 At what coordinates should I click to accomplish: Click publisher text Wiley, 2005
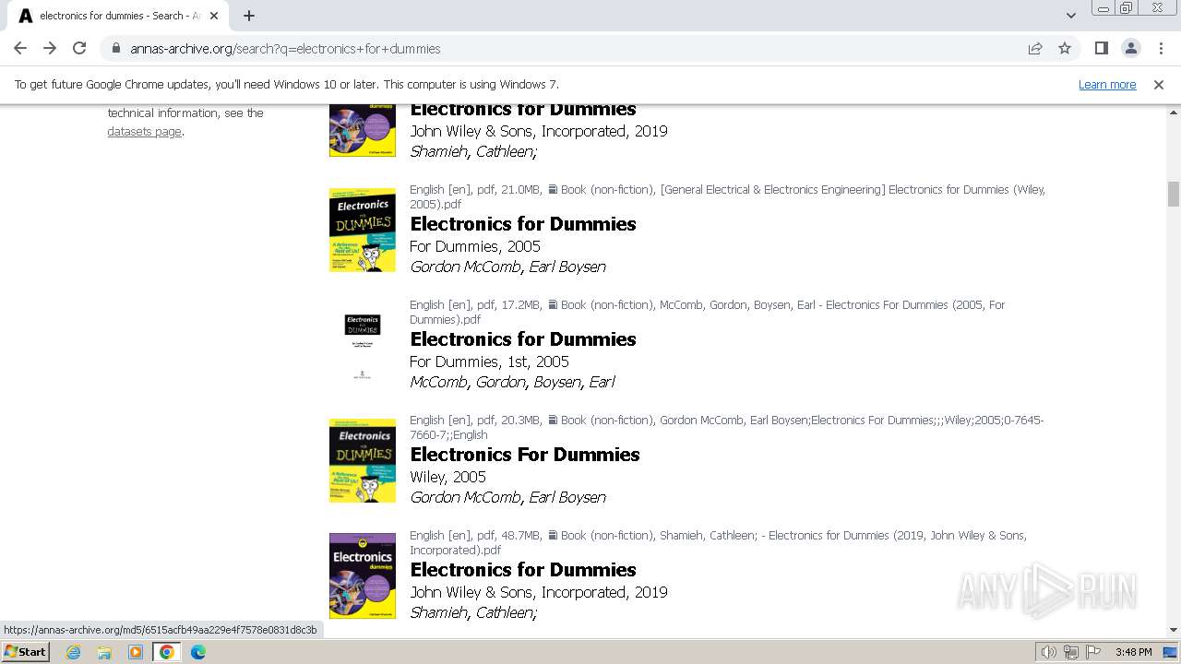point(447,477)
